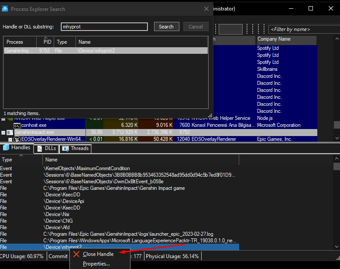Click the CPU Usage status bar entry

click(22, 256)
